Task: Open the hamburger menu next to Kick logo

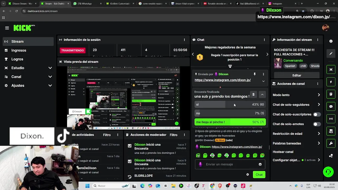Action: click(7, 28)
